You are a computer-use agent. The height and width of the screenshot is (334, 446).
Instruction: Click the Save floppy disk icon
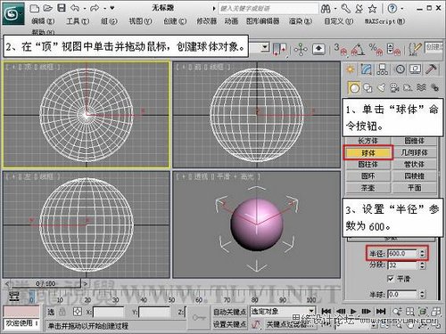[62, 8]
